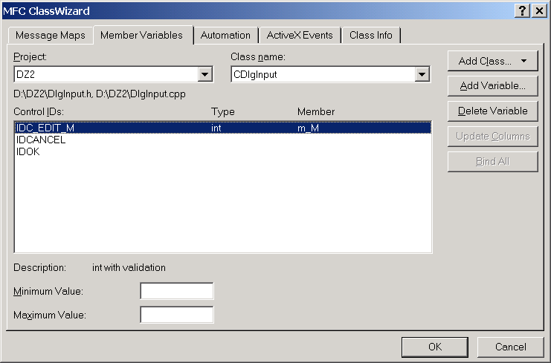
Task: Expand the Class name dropdown arrow
Action: tap(422, 74)
